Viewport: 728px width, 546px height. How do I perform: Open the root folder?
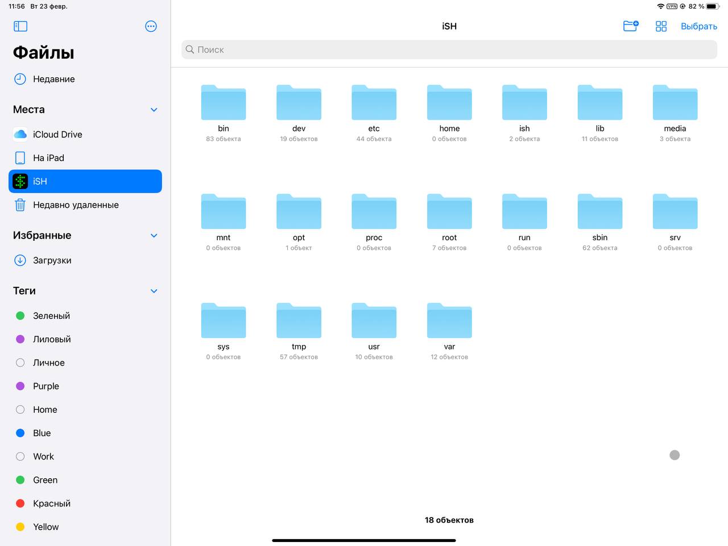coord(449,211)
